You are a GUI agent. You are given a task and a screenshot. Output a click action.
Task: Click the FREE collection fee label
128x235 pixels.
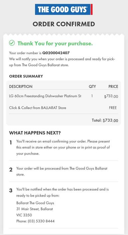pos(113,108)
